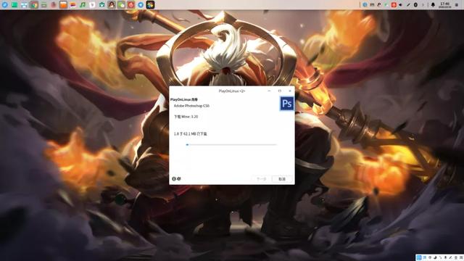Screen dimensions: 464x261
Task: Click the blue circle tray icon
Action: coord(365,5)
